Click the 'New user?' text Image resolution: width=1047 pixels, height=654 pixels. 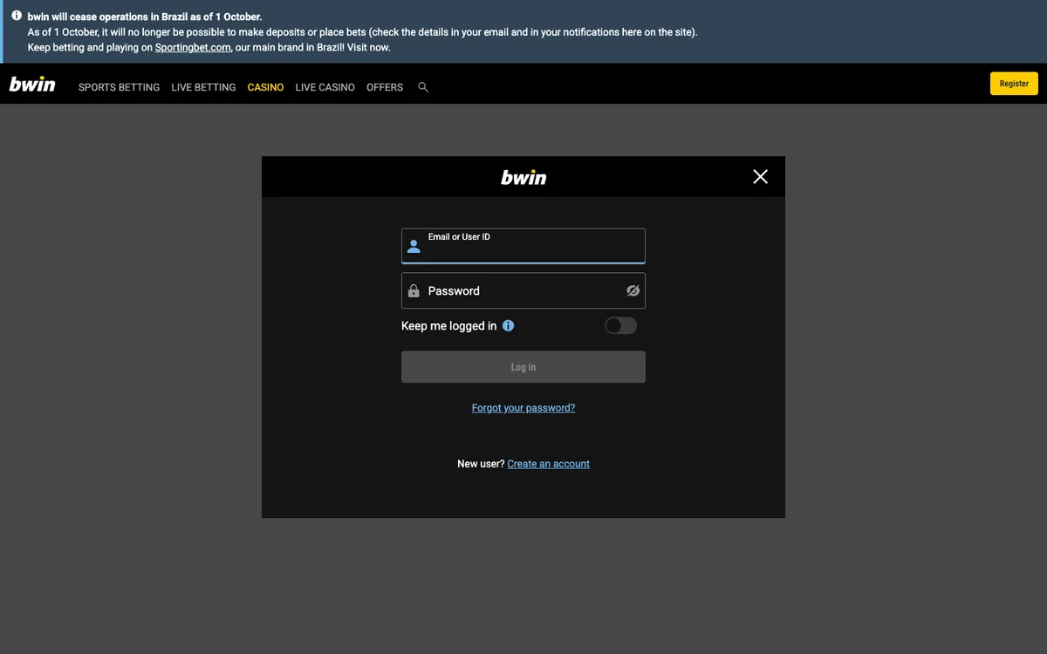(x=481, y=464)
